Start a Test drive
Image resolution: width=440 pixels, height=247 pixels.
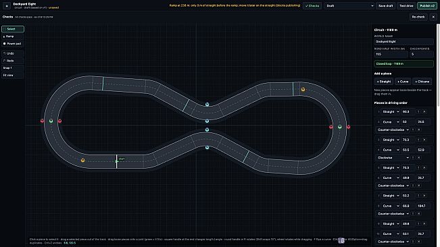point(406,5)
